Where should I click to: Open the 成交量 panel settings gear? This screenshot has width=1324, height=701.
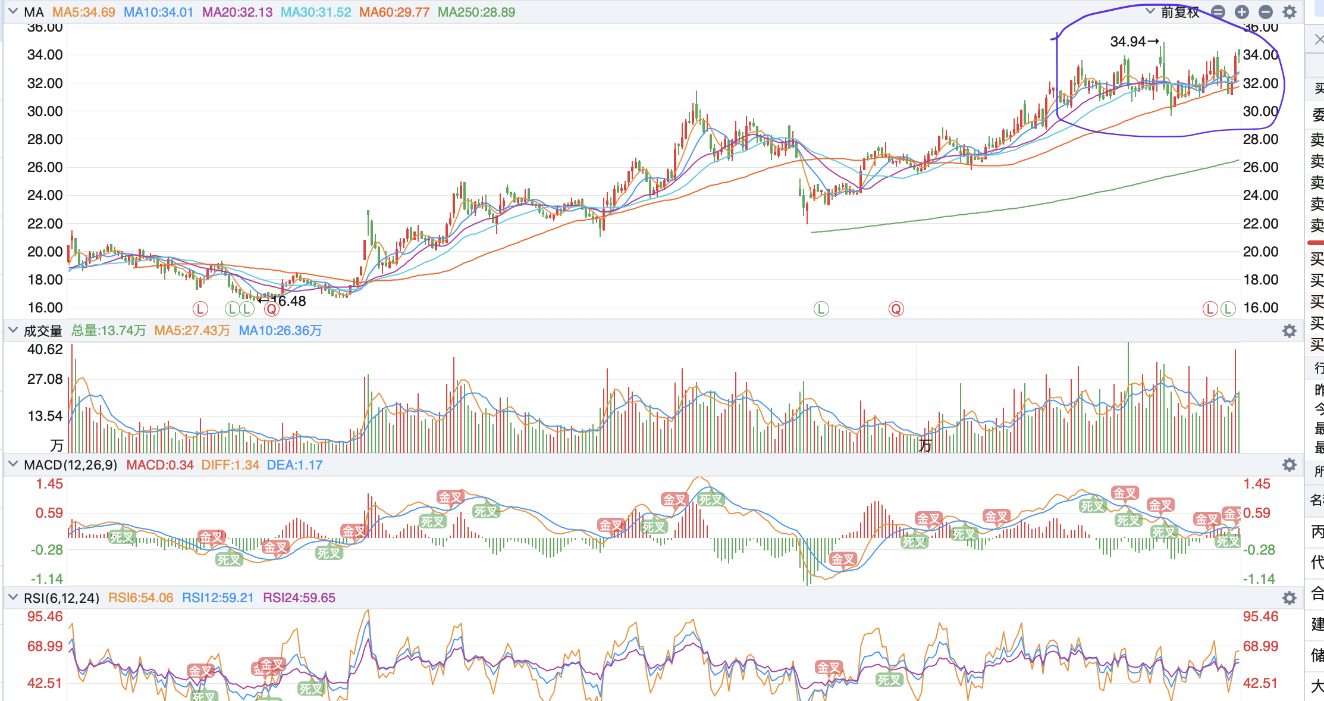tap(1290, 331)
